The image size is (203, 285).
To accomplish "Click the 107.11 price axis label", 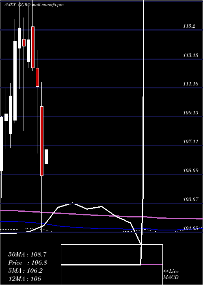I will 190,141.
